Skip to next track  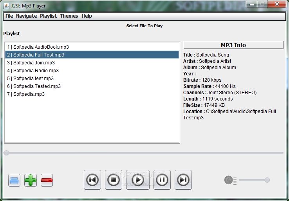tap(183, 180)
